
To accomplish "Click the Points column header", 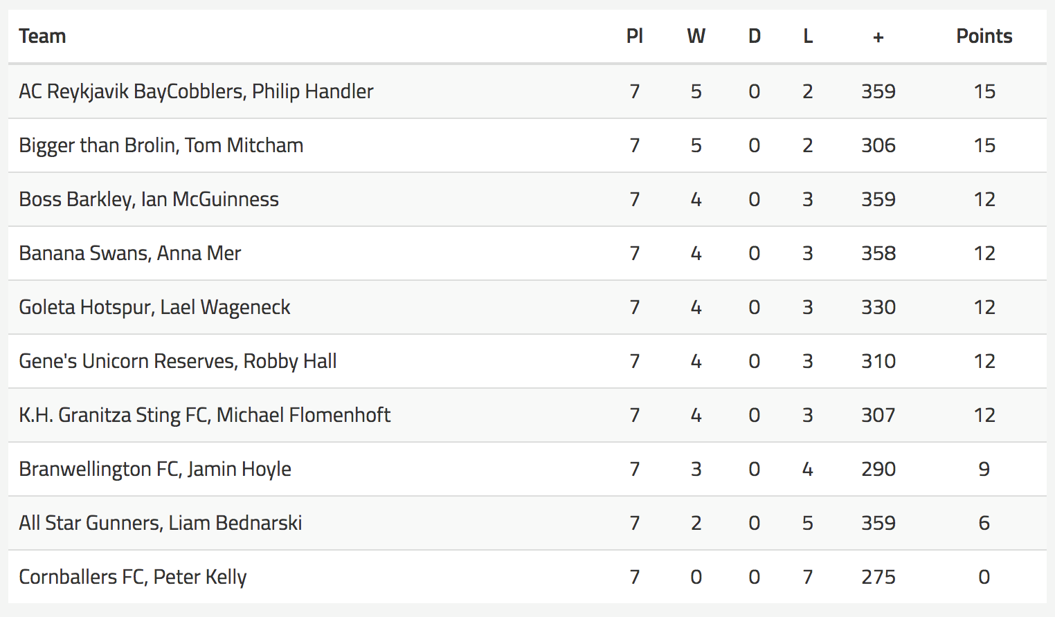I will click(984, 36).
